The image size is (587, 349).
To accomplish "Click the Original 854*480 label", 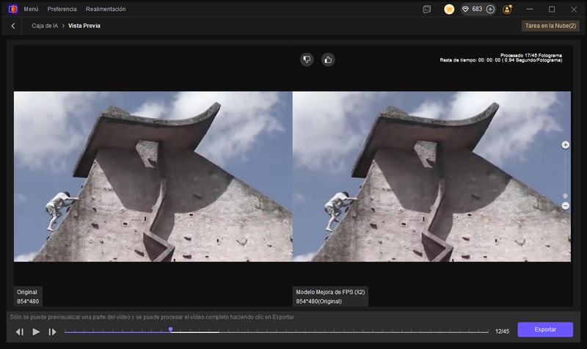I will (28, 297).
